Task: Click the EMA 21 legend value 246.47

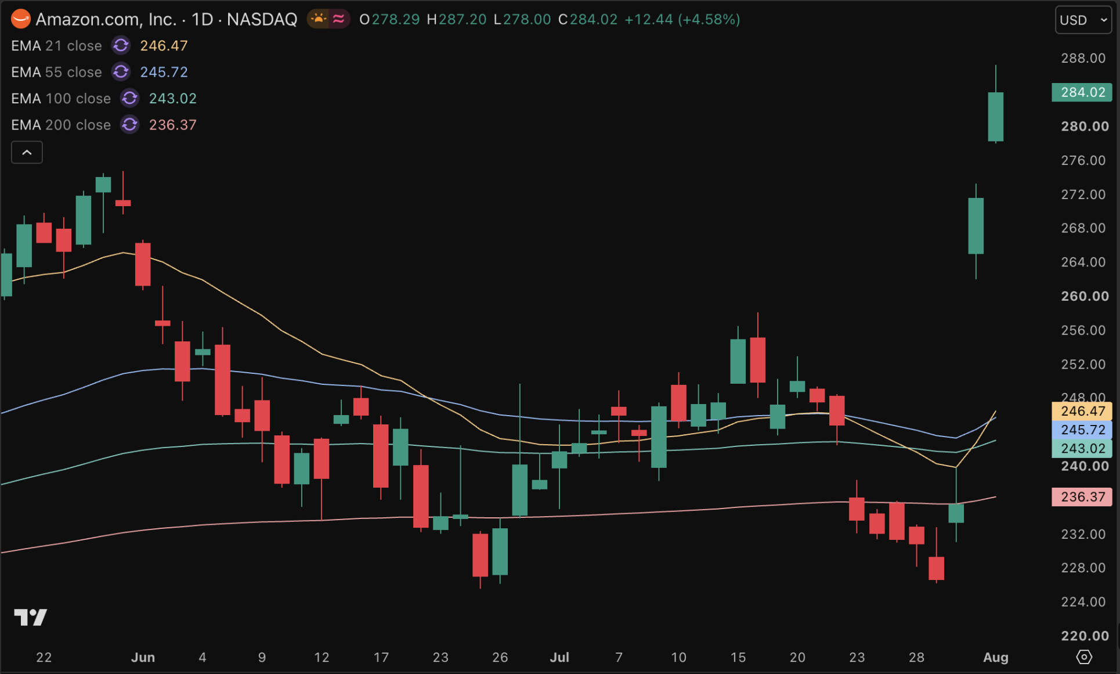Action: click(164, 45)
